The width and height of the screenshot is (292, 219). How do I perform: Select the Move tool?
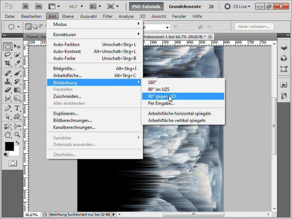pyautogui.click(x=17, y=46)
